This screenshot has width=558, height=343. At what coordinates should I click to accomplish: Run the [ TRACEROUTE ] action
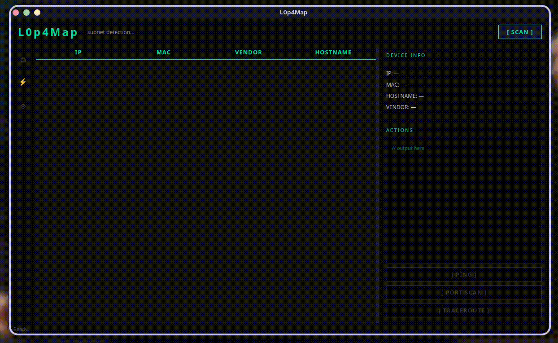pos(464,310)
